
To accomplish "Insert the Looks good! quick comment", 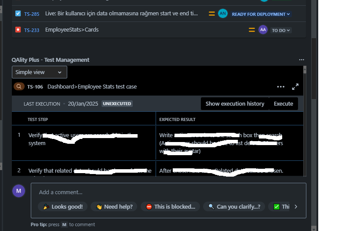I will point(63,207).
